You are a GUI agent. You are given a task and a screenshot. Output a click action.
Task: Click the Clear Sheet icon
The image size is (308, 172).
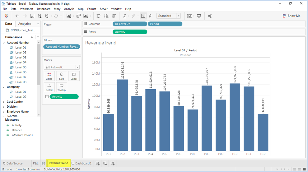tap(86, 16)
